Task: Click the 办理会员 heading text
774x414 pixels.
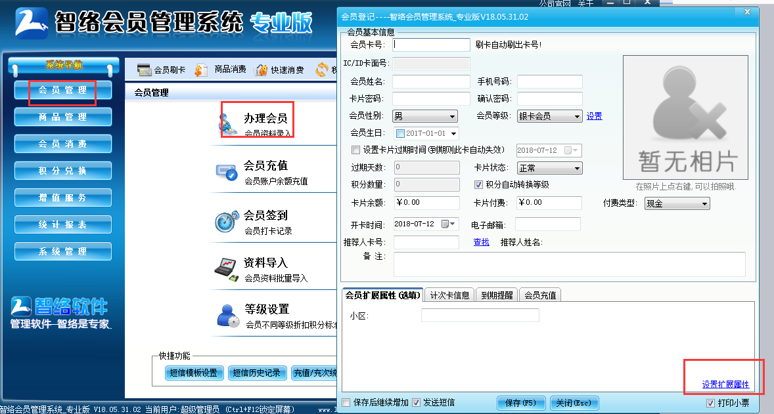Action: 265,118
